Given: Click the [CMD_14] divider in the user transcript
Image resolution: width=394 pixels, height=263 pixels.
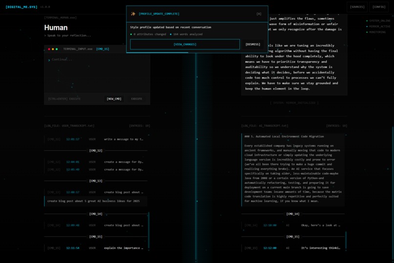Looking at the screenshot, I should pos(96,214).
